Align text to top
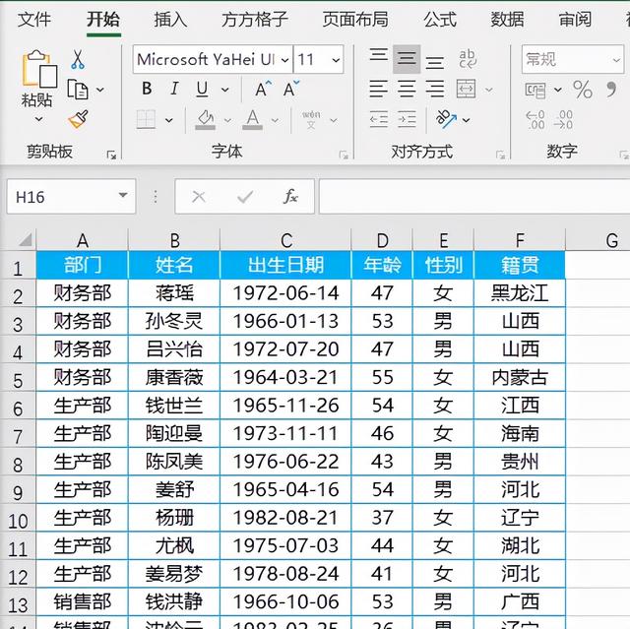 pyautogui.click(x=378, y=56)
